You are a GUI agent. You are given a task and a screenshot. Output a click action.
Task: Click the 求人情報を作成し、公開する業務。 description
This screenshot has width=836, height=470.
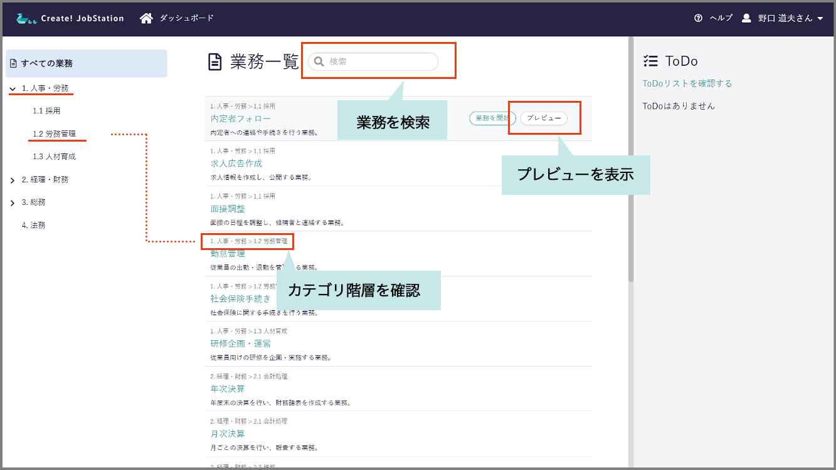point(262,177)
